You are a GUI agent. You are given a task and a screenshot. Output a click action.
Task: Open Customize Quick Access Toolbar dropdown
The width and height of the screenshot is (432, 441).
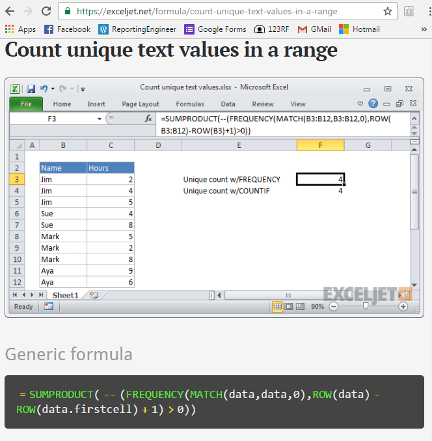pos(83,89)
